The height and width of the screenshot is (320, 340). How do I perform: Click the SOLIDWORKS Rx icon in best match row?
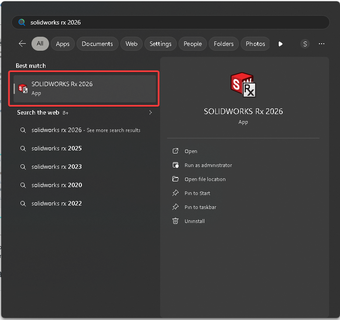[x=23, y=89]
